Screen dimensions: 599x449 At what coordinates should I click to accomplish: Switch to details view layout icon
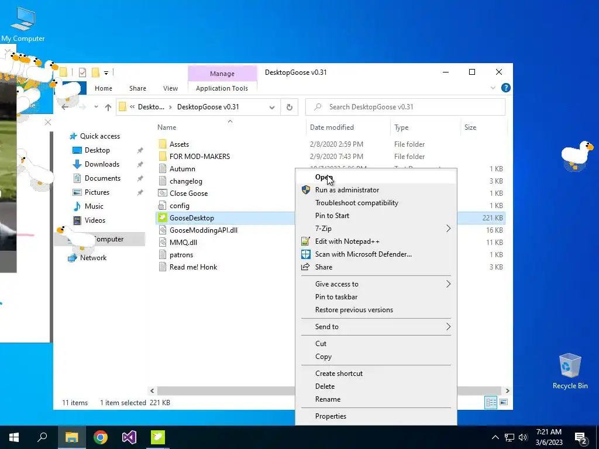coord(491,402)
